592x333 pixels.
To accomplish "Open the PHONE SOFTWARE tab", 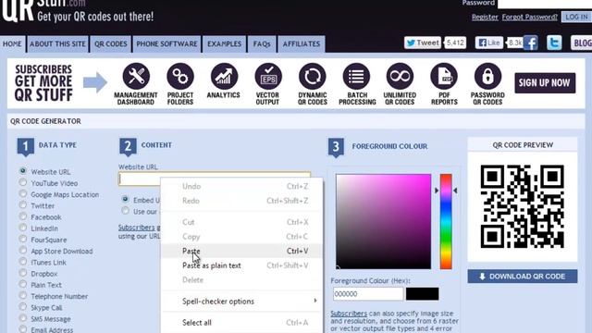I will (166, 43).
